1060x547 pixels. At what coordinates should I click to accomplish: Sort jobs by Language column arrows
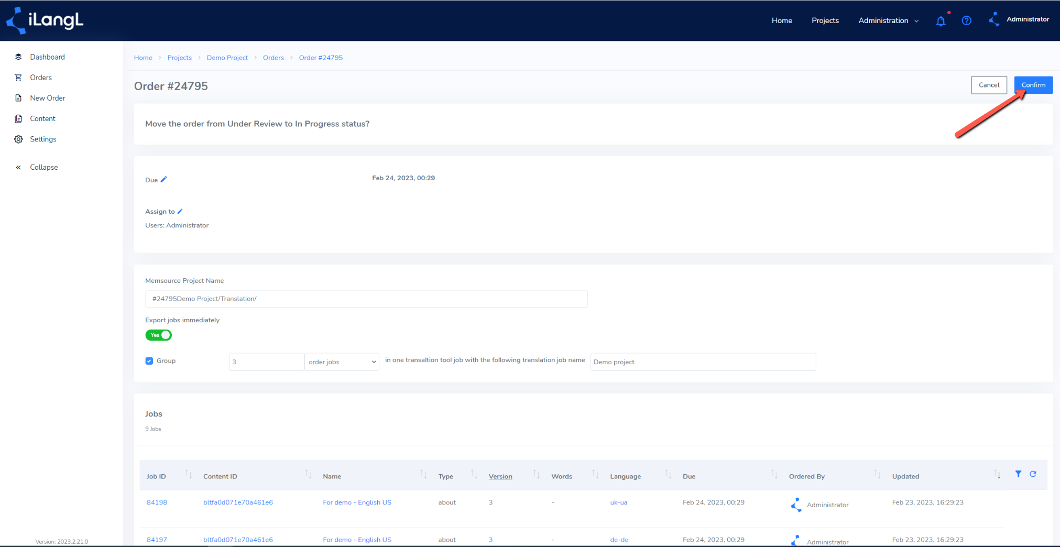coord(668,474)
